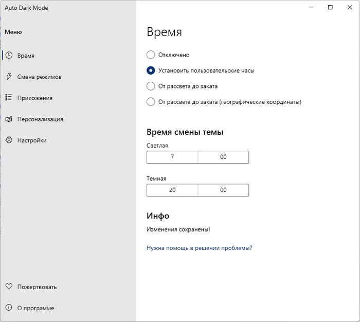Switch to Персонализация section

pos(68,119)
